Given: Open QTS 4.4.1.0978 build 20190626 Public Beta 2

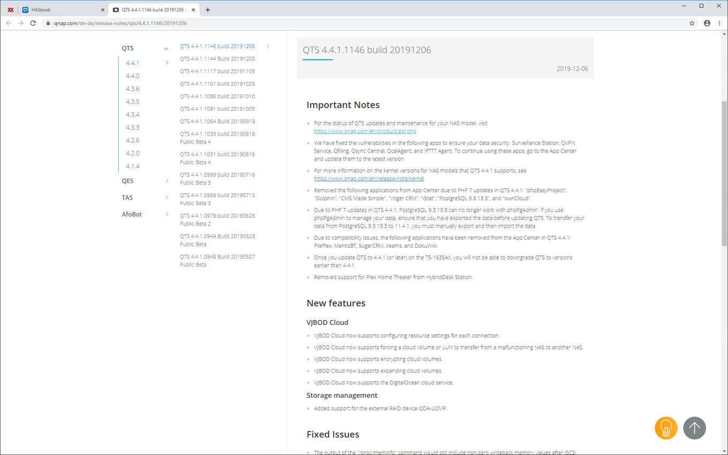Looking at the screenshot, I should coord(217,219).
